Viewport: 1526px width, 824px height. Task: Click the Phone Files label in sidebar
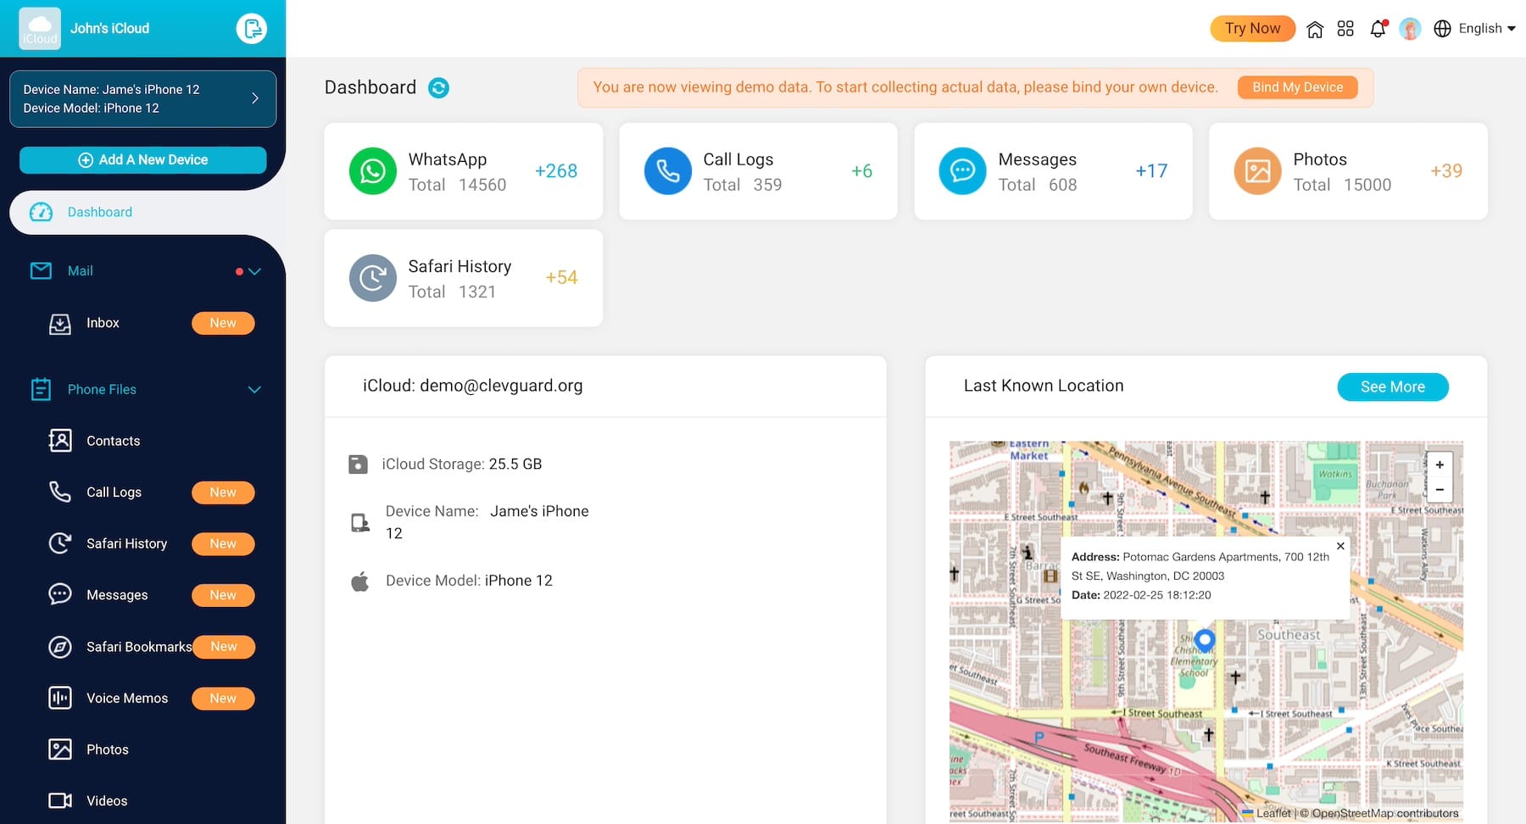(102, 390)
